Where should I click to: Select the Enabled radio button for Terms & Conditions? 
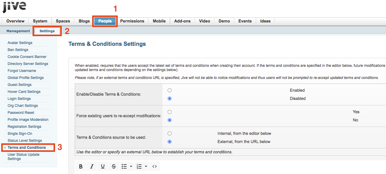169,90
